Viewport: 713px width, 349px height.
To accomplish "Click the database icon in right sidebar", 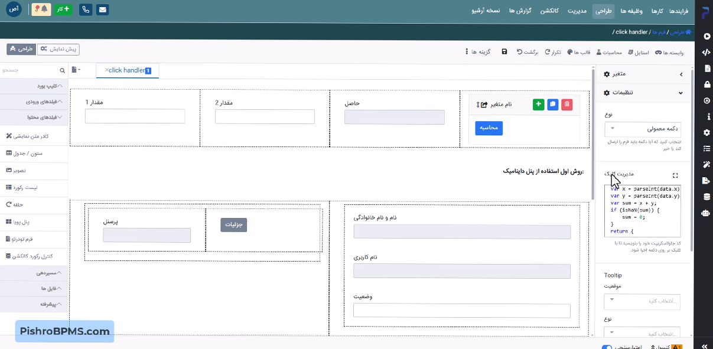I will (707, 197).
